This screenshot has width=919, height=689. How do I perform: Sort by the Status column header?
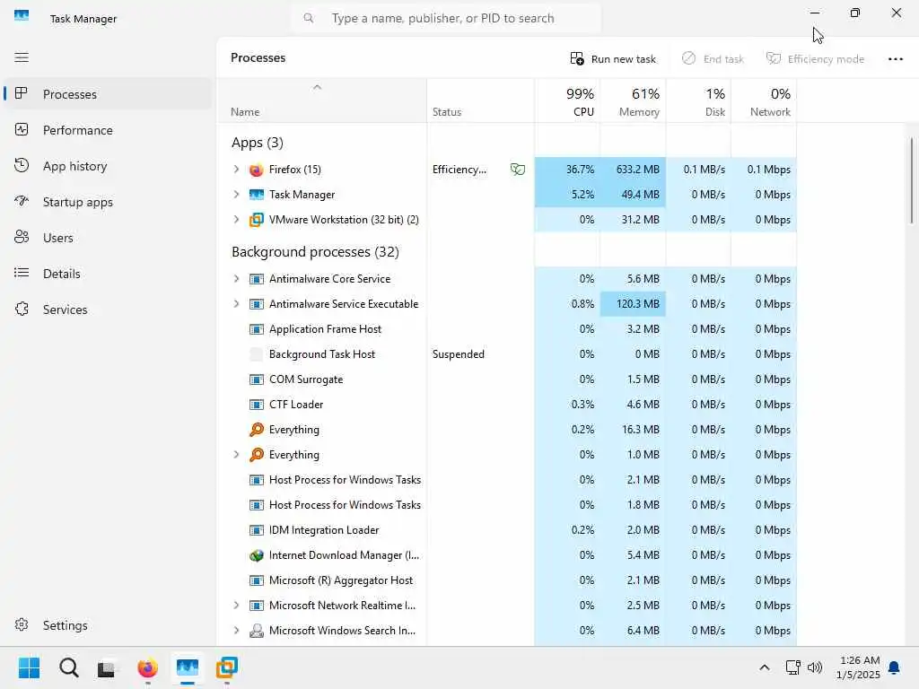coord(481,101)
